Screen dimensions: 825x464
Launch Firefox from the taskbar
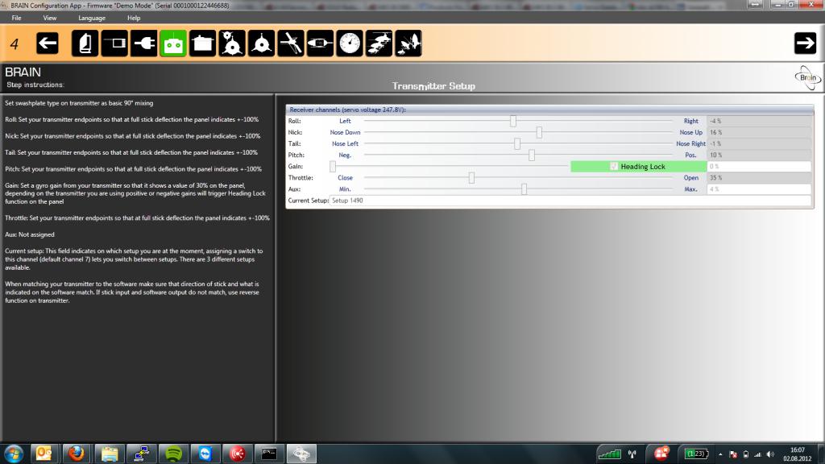77,453
